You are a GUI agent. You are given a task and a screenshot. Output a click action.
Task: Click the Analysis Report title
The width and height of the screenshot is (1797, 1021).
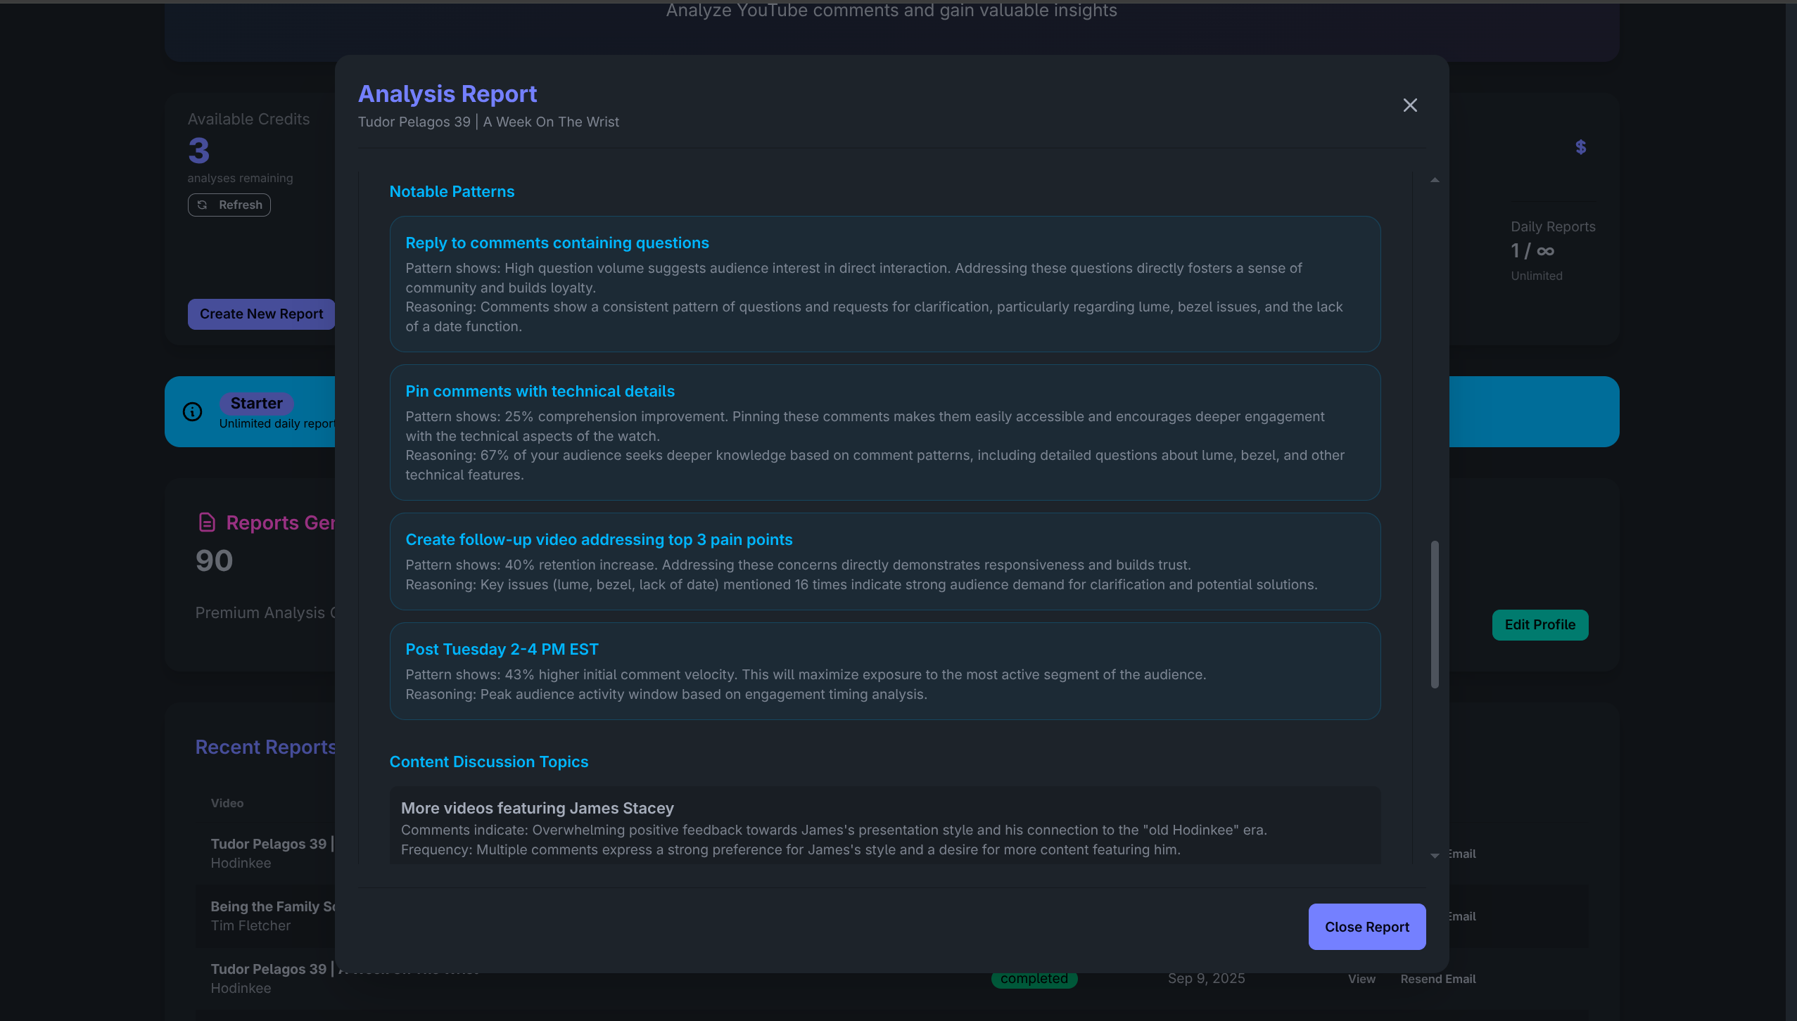tap(447, 94)
